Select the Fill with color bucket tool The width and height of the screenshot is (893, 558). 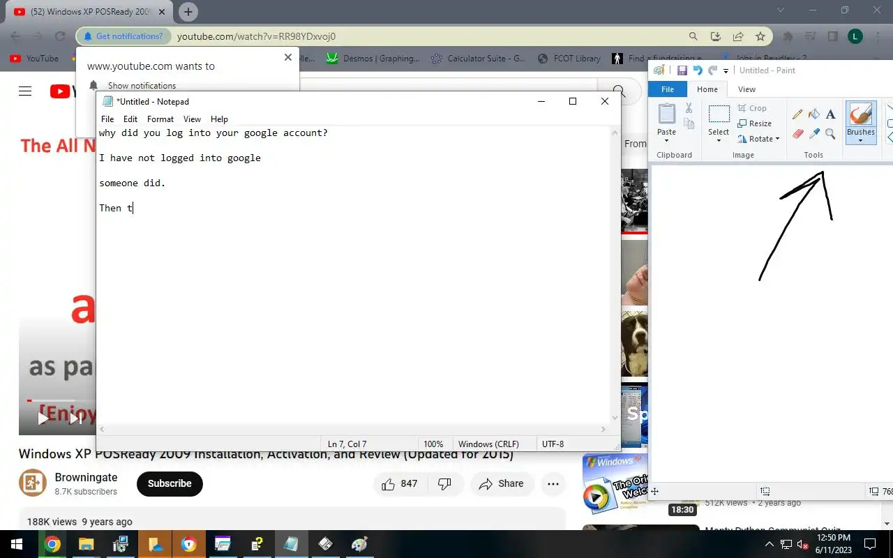(x=814, y=114)
